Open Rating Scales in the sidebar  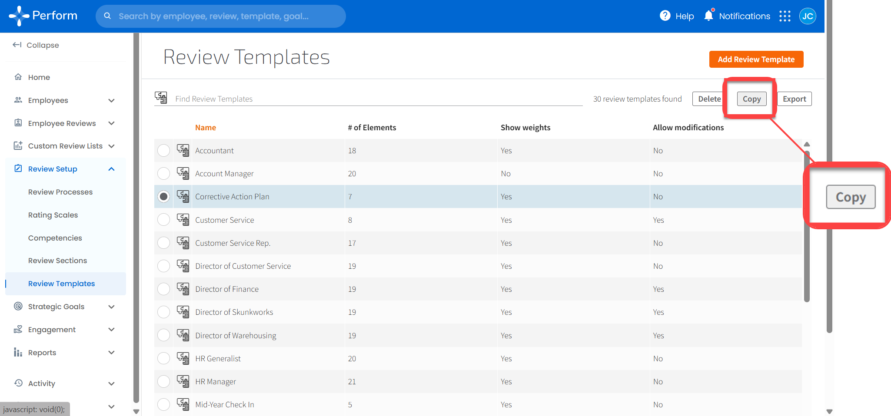pos(53,215)
